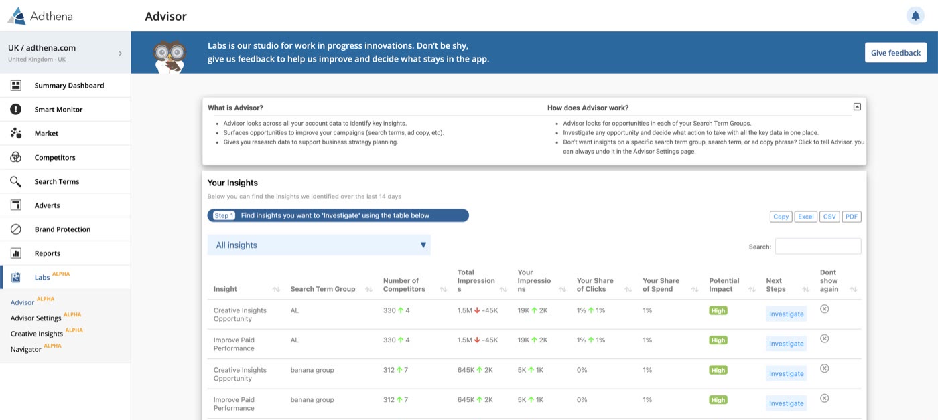The width and height of the screenshot is (938, 420).
Task: Open the Market section
Action: click(x=65, y=133)
